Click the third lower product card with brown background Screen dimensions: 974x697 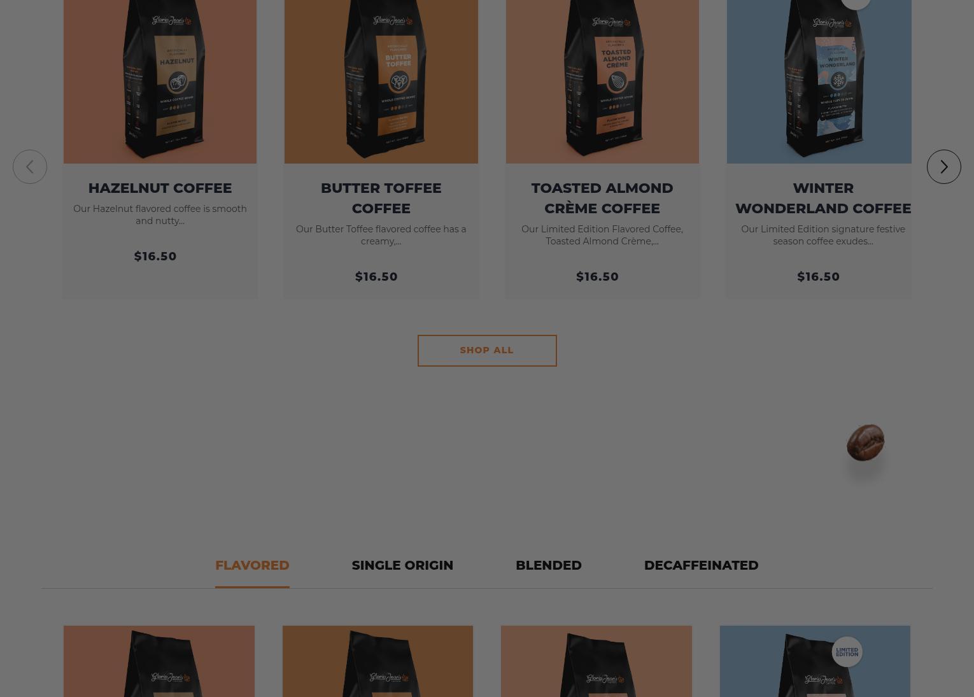(x=596, y=661)
